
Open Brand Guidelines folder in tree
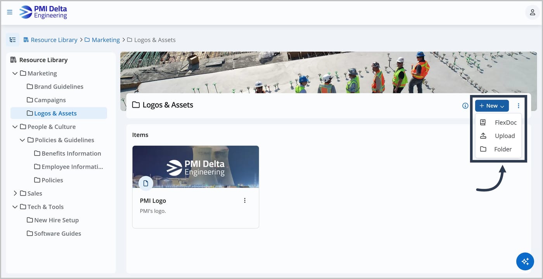[x=59, y=86]
